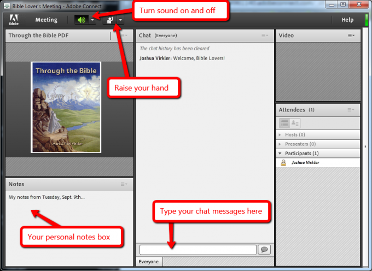This screenshot has width=372, height=271.
Task: Collapse the Participants (1) group
Action: coord(318,154)
